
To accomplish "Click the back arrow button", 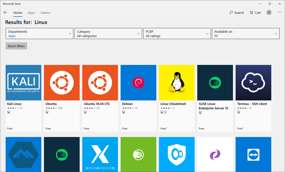I will [5, 12].
